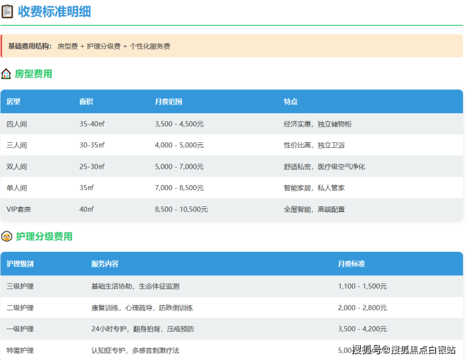Select the 面积 column header
This screenshot has width=466, height=360.
[86, 101]
